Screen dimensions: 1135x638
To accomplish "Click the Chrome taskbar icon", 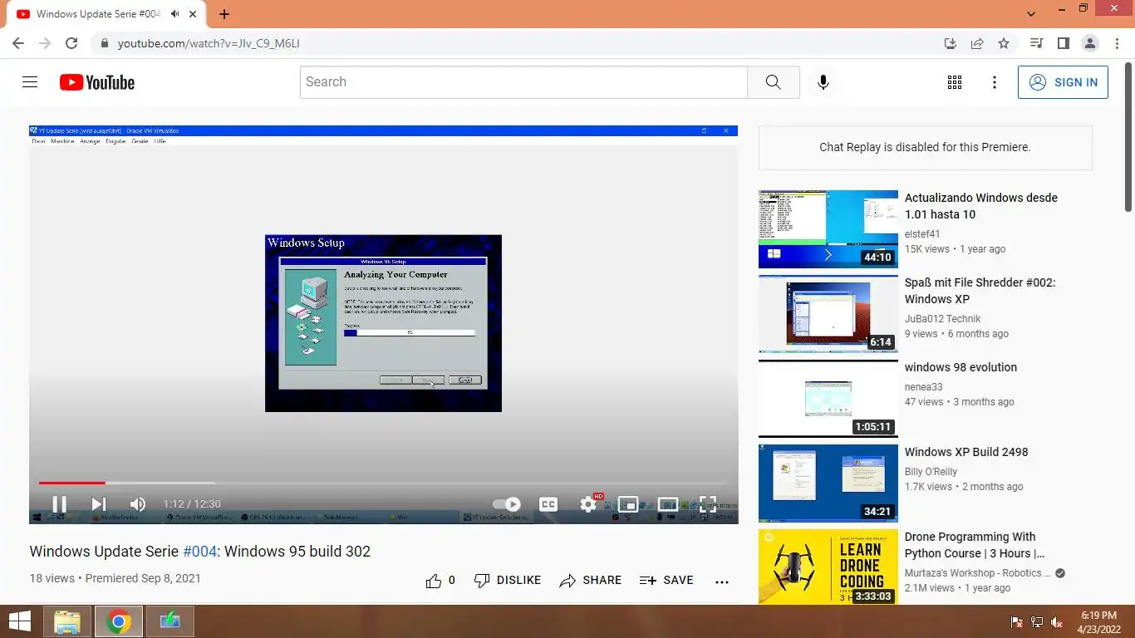I will pos(119,621).
